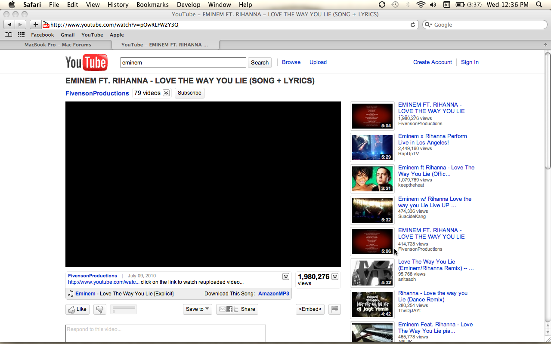Open Top Sites grid icon
The height and width of the screenshot is (344, 551).
(x=21, y=35)
